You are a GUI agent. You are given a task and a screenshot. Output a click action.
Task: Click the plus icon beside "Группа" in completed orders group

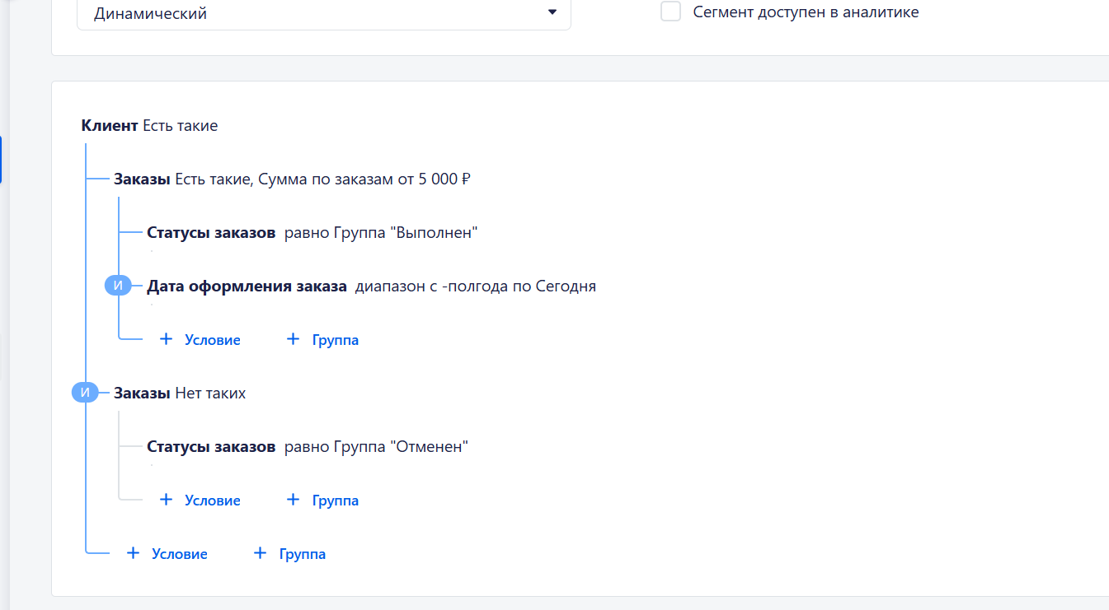[x=293, y=338]
